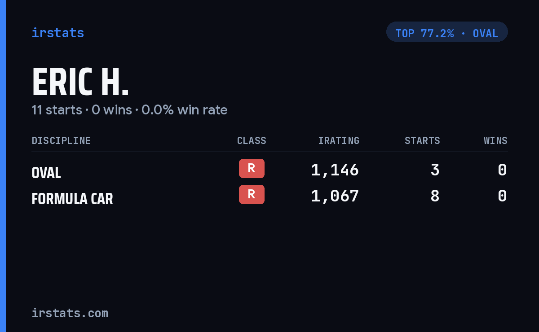Image resolution: width=539 pixels, height=332 pixels.
Task: Select the TOP 77.2% OVAL badge
Action: 447,32
